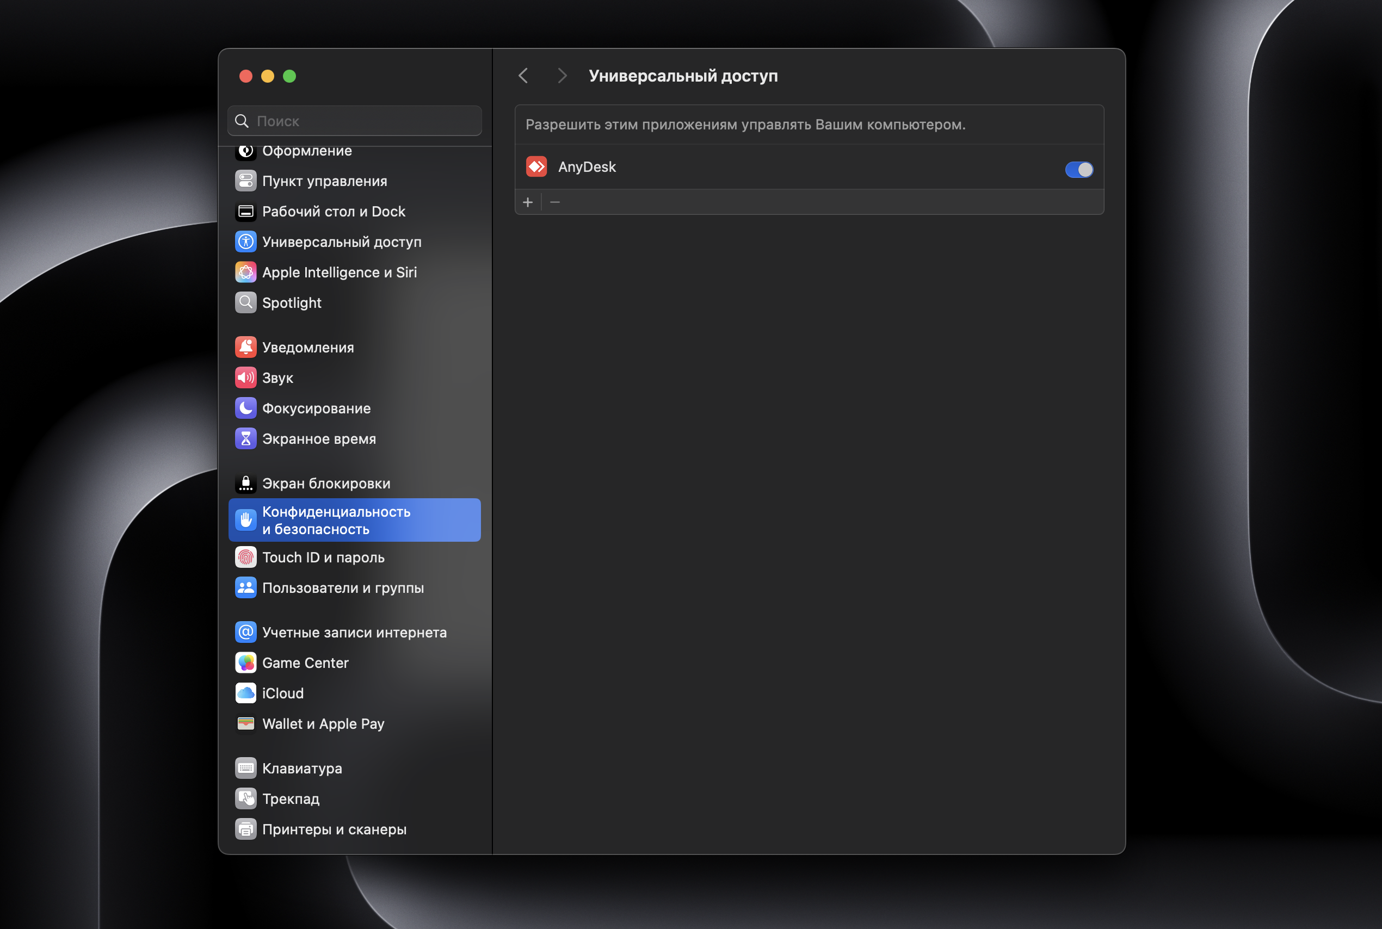
Task: Open Touch ID и пароль settings
Action: coord(354,557)
